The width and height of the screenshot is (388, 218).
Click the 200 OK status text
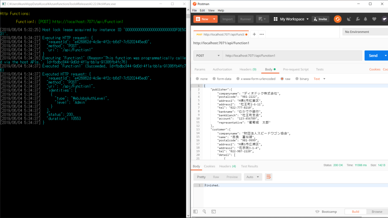338,165
